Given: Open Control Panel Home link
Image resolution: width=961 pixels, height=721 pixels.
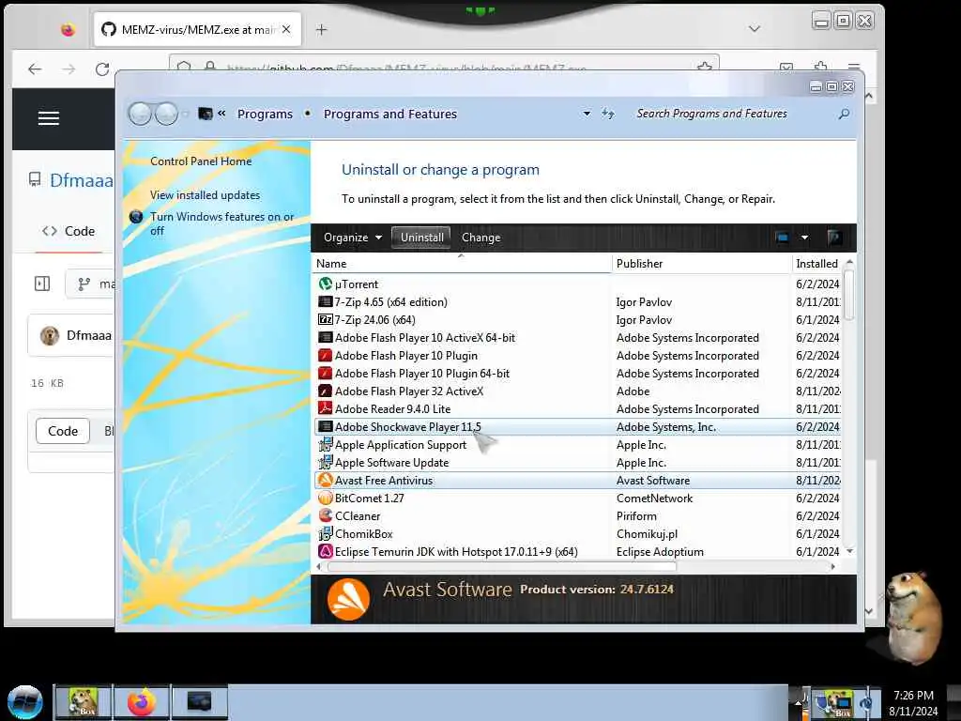Looking at the screenshot, I should (201, 161).
